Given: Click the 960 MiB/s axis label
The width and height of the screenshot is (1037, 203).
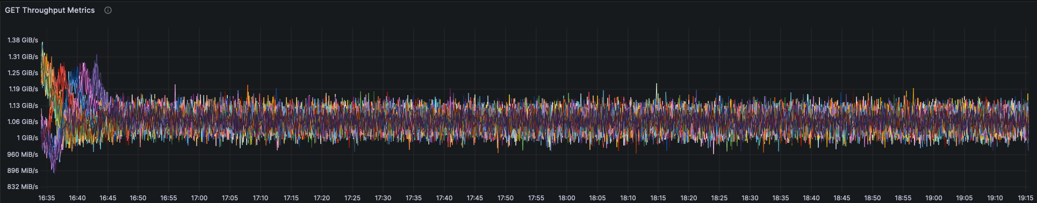Looking at the screenshot, I should [23, 155].
